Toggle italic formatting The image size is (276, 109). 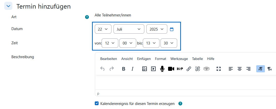pyautogui.click(x=132, y=69)
